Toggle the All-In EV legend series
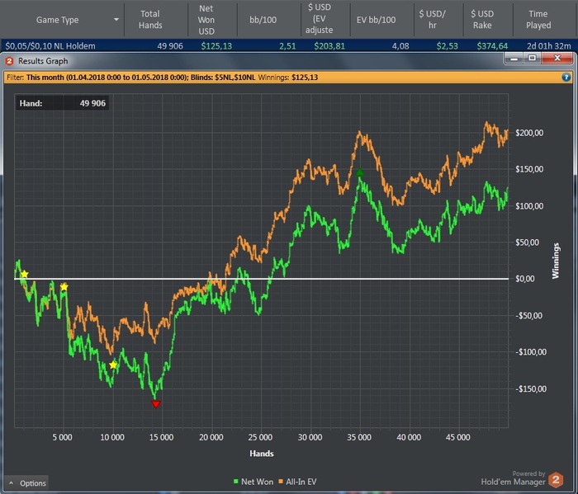 point(301,480)
